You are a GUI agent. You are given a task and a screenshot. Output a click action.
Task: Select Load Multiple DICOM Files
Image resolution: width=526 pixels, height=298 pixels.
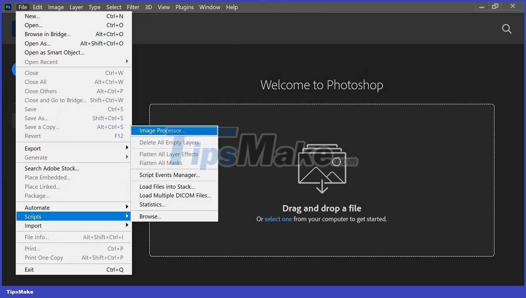click(x=175, y=196)
